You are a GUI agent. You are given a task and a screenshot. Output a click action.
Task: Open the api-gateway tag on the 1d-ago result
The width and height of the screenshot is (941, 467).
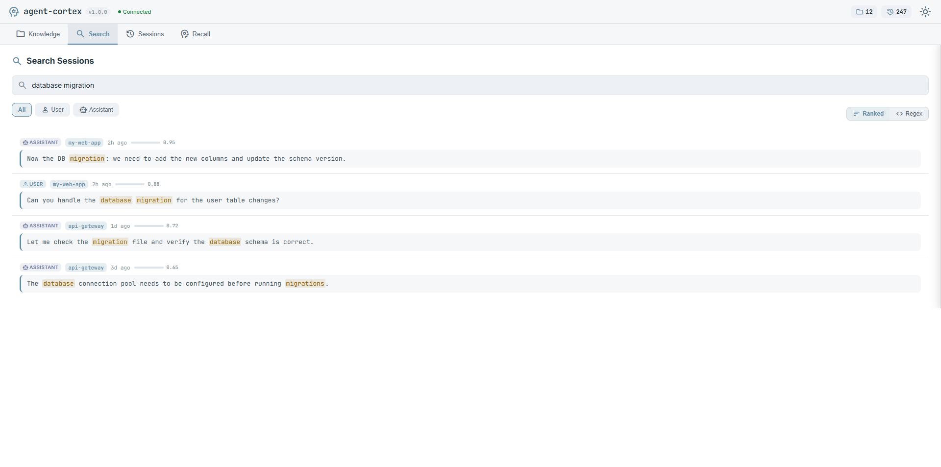point(86,226)
